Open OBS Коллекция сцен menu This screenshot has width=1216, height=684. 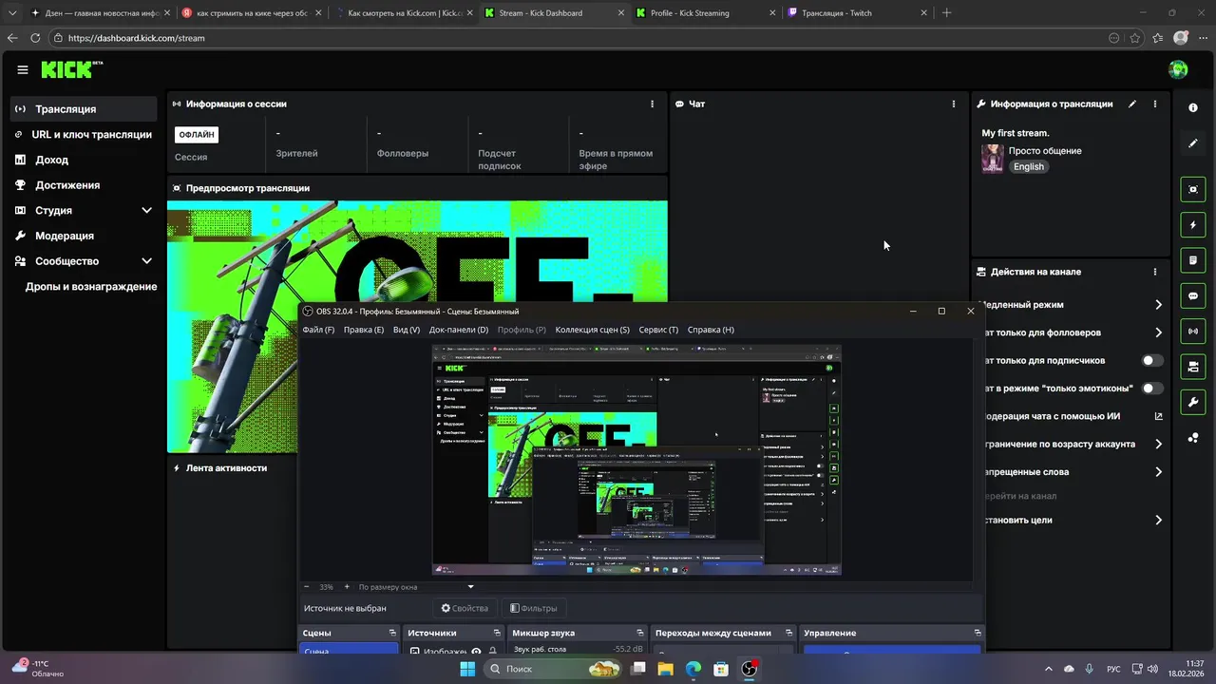[592, 330]
